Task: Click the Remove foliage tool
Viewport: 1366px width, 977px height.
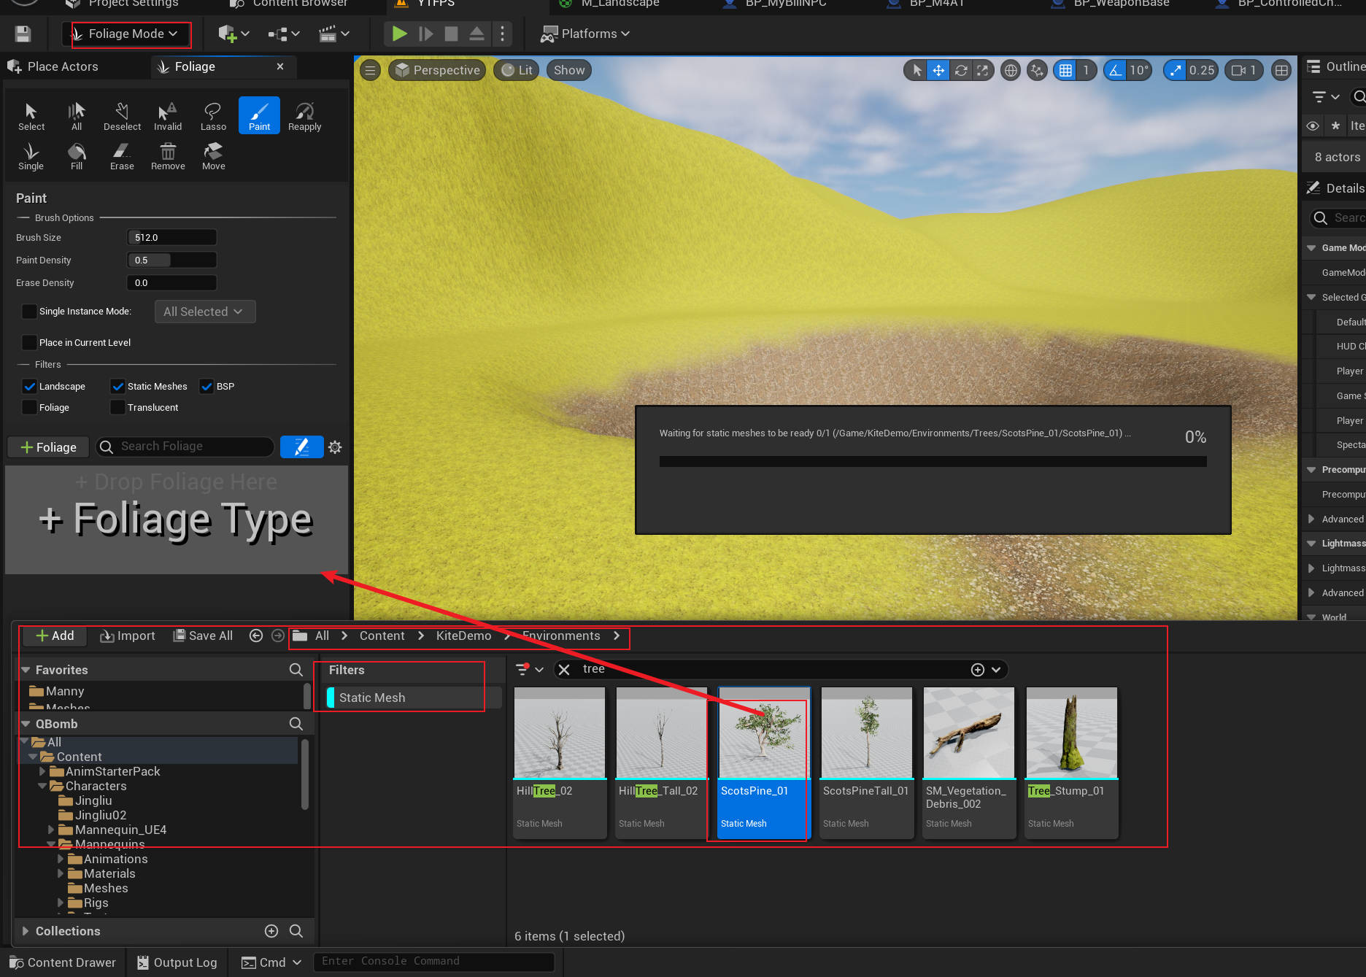Action: click(168, 156)
